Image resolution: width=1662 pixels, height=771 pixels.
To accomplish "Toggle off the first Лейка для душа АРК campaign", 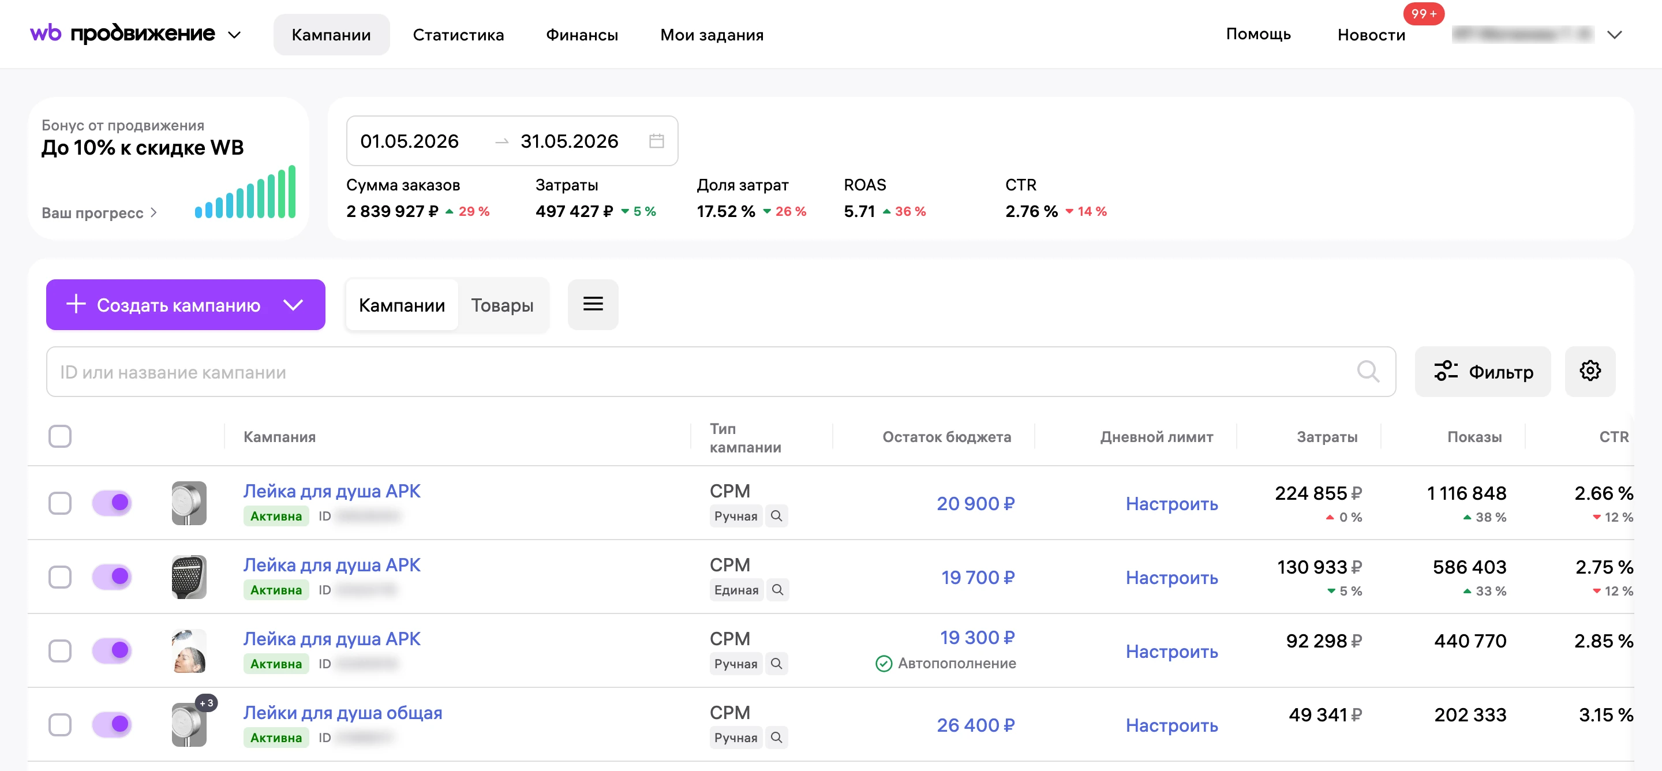I will click(111, 503).
